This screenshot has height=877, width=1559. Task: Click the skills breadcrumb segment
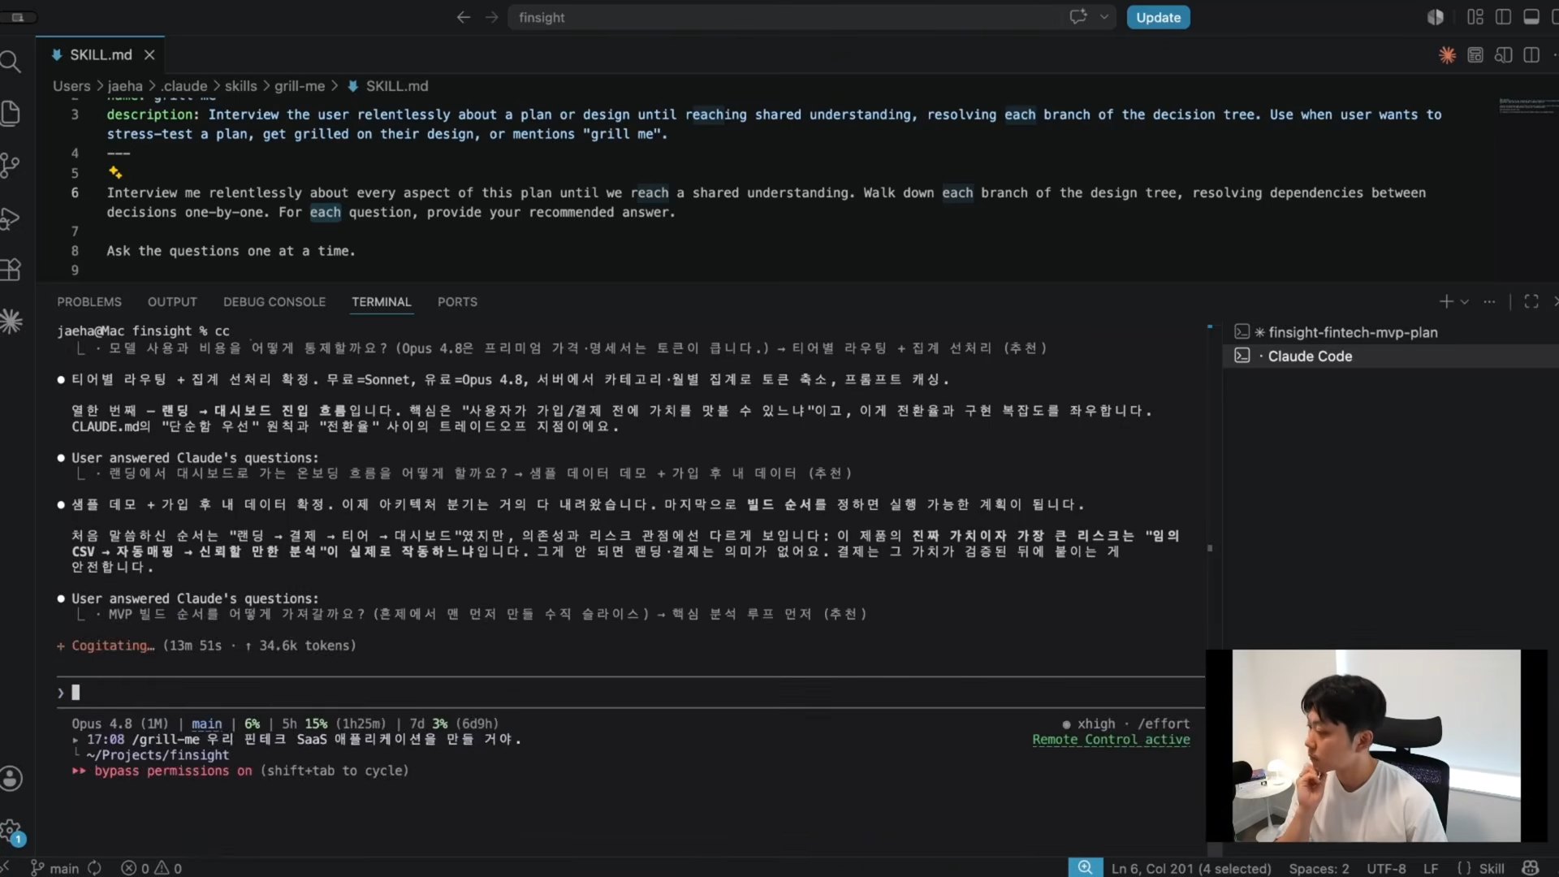[240, 86]
